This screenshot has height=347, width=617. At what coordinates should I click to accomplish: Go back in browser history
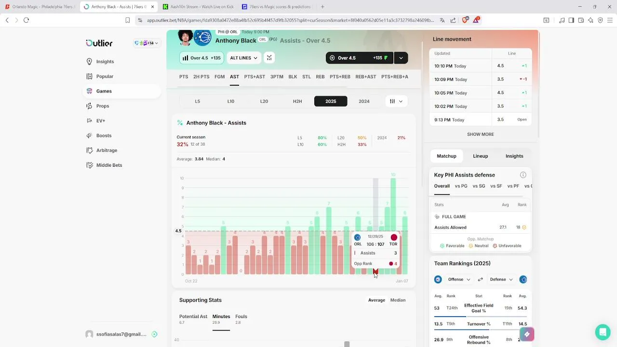pos(7,20)
